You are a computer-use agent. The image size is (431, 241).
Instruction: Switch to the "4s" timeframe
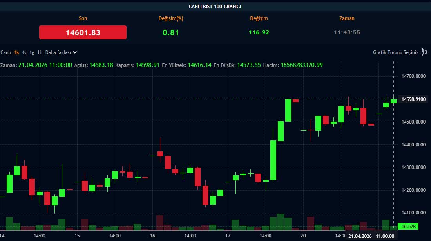[23, 52]
